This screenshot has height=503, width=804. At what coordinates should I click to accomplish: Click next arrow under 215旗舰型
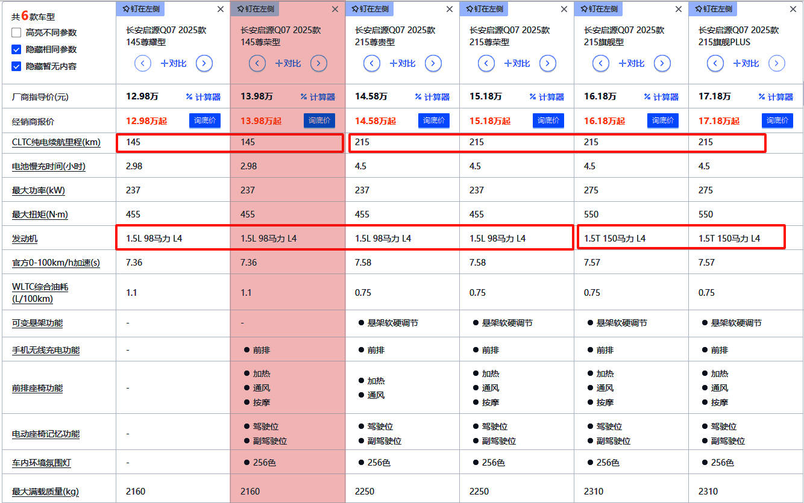point(662,63)
